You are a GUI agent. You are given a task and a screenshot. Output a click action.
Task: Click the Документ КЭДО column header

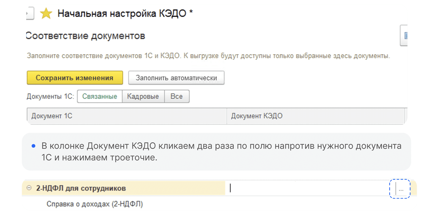[315, 116]
